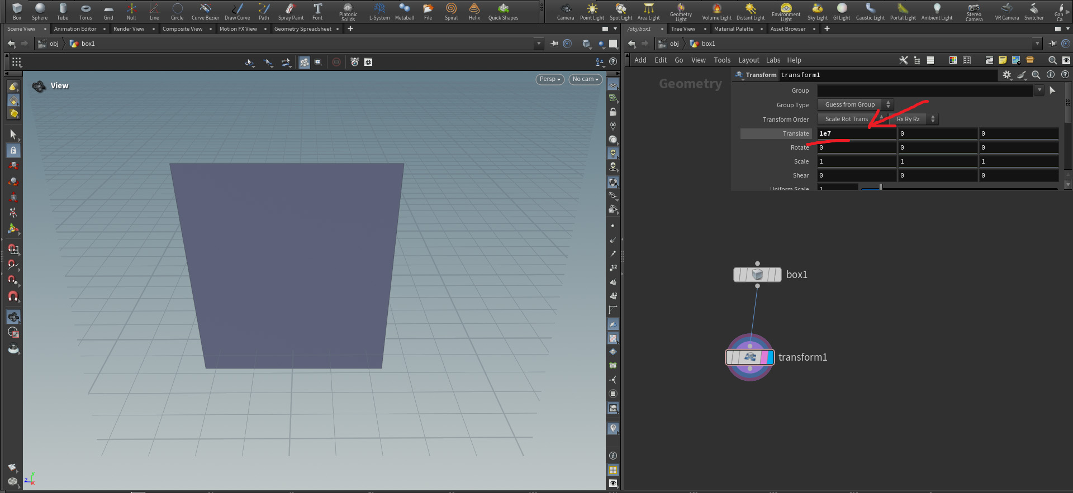Click the transform1 node icon
Image resolution: width=1073 pixels, height=493 pixels.
[750, 357]
